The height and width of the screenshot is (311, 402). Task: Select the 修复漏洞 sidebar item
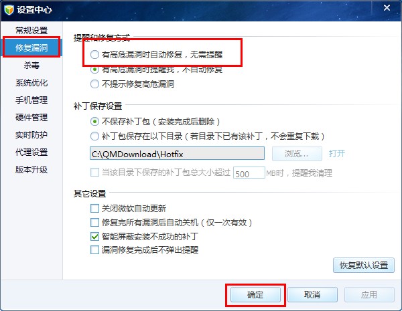click(x=31, y=47)
